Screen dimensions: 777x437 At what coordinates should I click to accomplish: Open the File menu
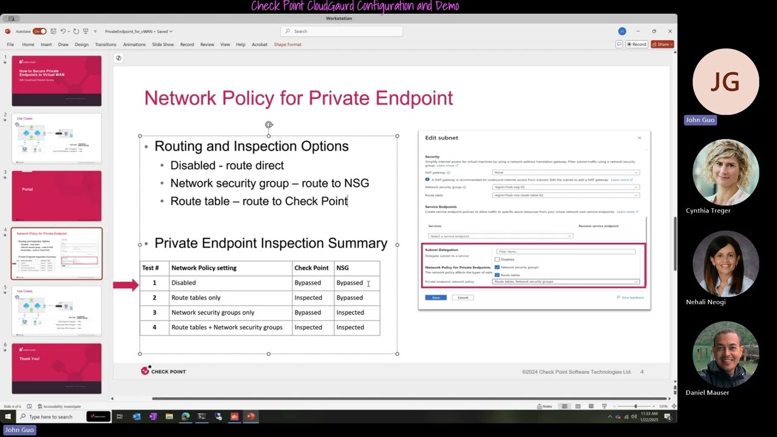coord(10,44)
